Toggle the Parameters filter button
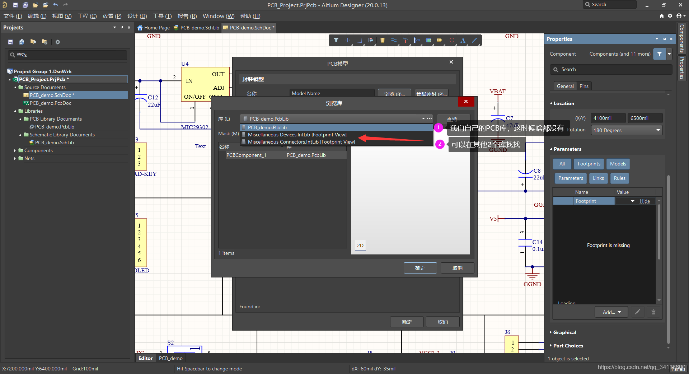Screen dimensions: 689x374 point(571,178)
